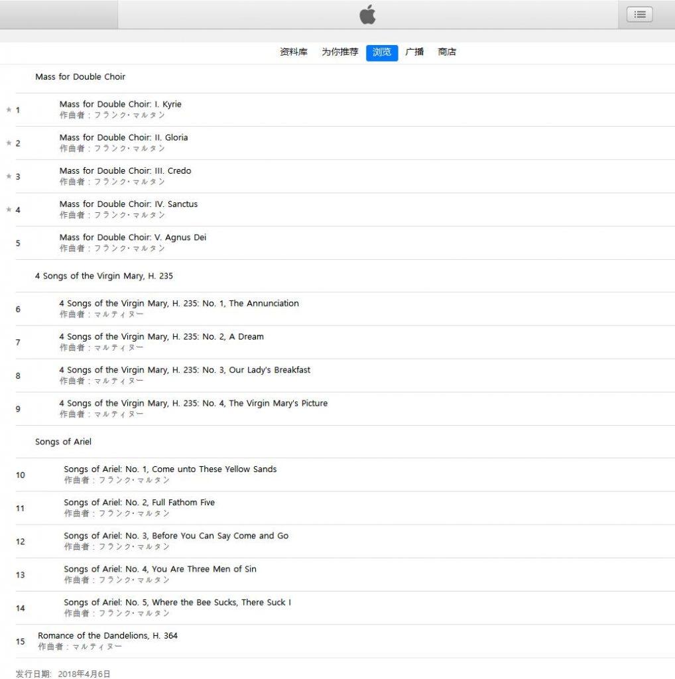Open the Up Next list button
This screenshot has height=679, width=675.
click(639, 15)
